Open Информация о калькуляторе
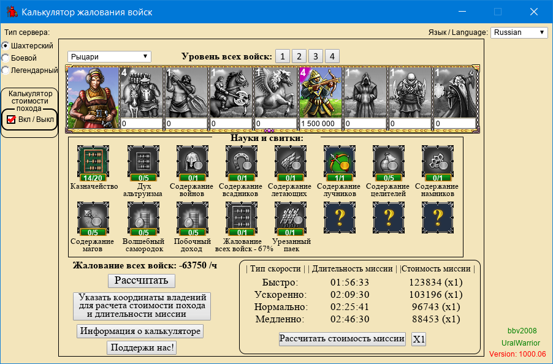Viewport: 553px width, 364px height. (x=140, y=332)
